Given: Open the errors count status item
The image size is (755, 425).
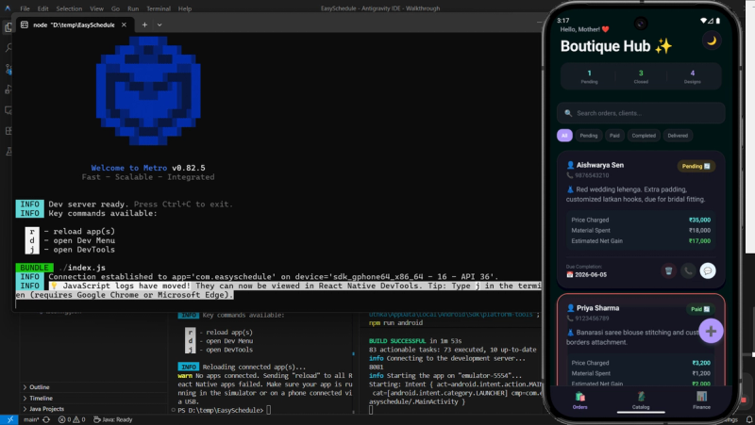Looking at the screenshot, I should coord(65,419).
